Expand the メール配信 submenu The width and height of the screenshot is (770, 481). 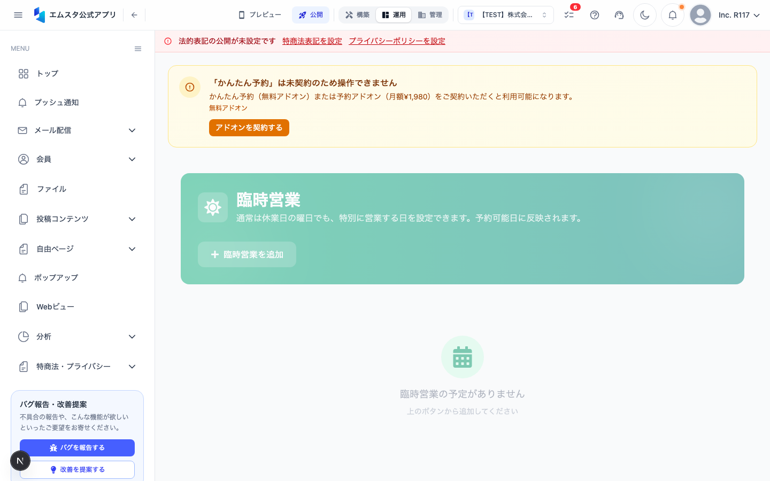click(x=132, y=130)
